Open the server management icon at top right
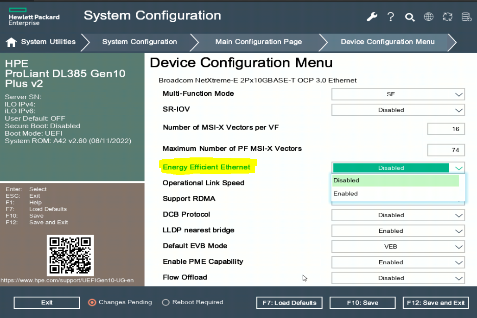Image resolution: width=477 pixels, height=318 pixels. pos(466,17)
